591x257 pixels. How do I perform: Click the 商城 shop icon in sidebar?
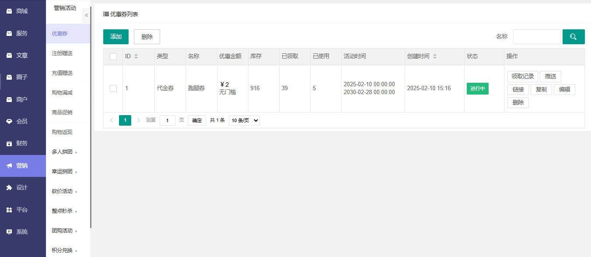click(9, 11)
